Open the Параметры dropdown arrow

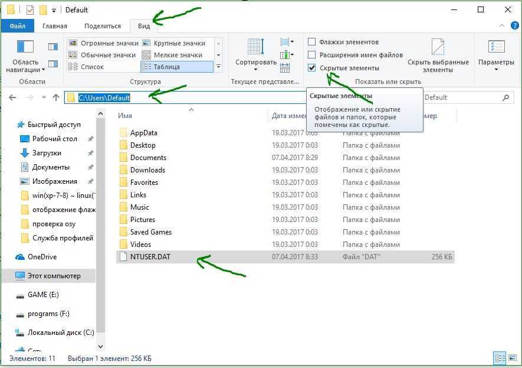pos(496,70)
